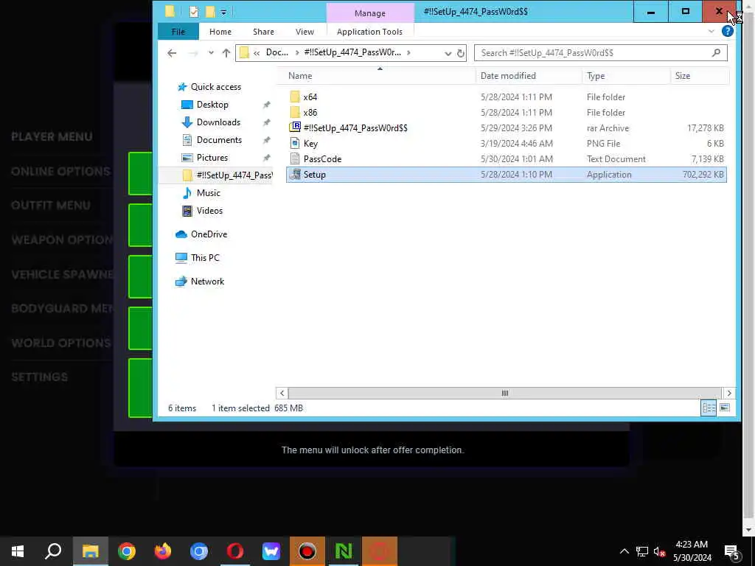This screenshot has height=566, width=755.
Task: Open Documents in navigation pane
Action: (219, 140)
